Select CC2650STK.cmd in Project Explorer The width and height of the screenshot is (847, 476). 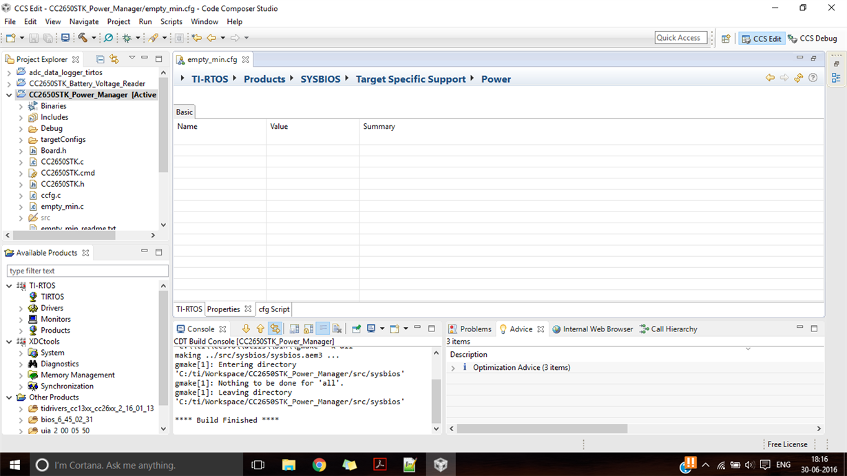67,173
